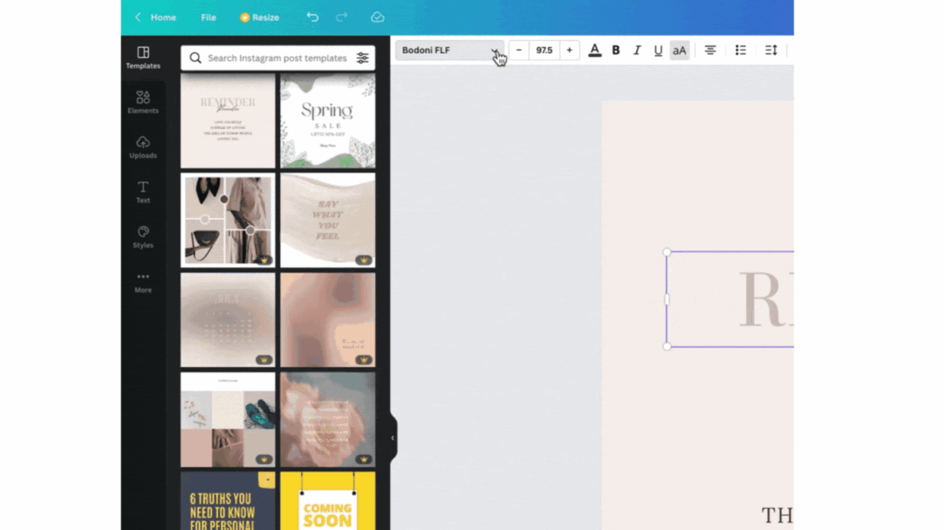Select the fashion collage template
Viewport: 944px width, 530px height.
click(228, 220)
